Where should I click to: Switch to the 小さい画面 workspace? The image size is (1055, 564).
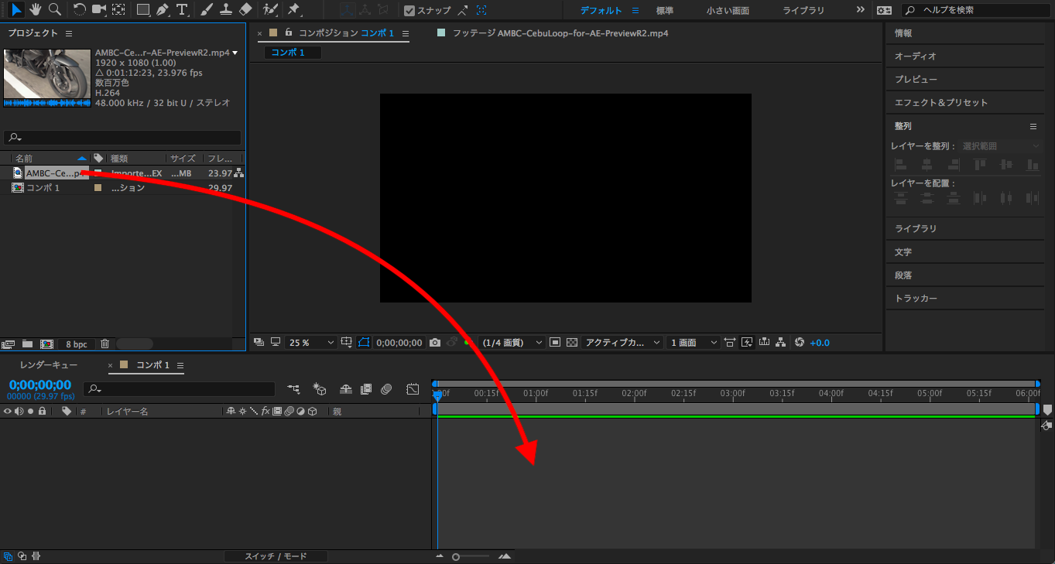click(728, 11)
